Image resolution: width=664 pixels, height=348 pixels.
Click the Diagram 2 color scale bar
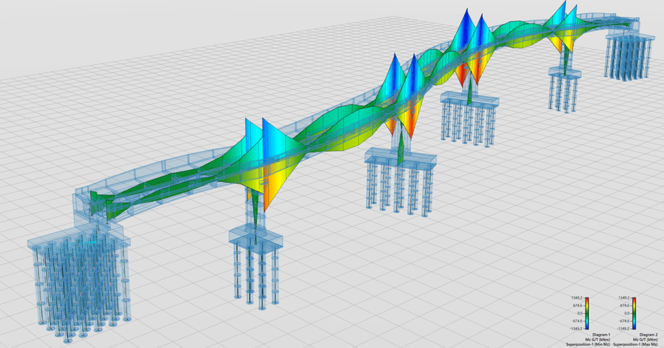point(634,313)
